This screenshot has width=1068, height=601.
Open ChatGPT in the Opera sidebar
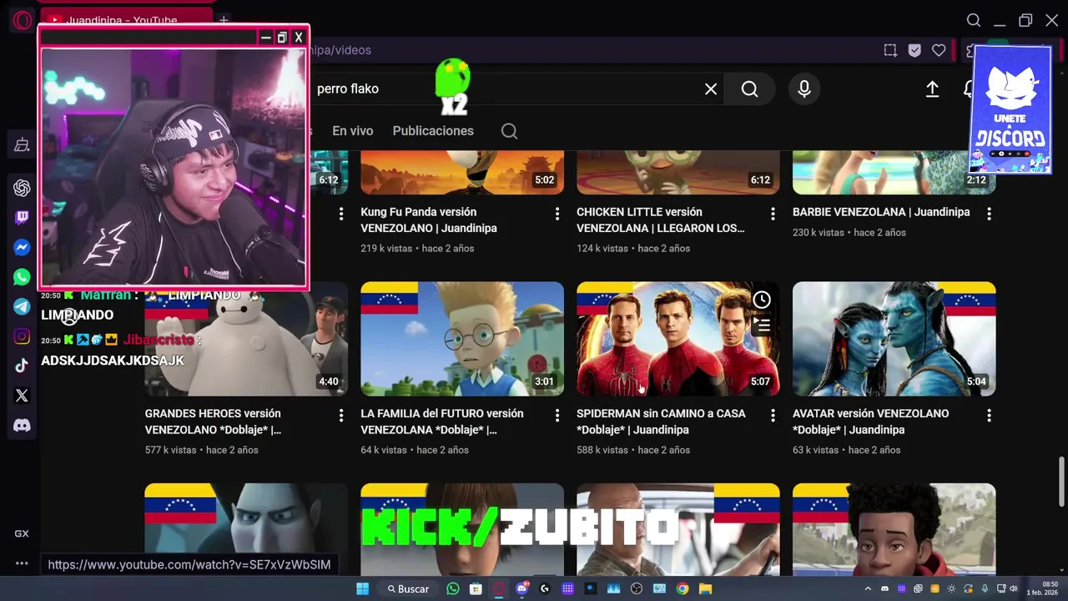[x=22, y=188]
